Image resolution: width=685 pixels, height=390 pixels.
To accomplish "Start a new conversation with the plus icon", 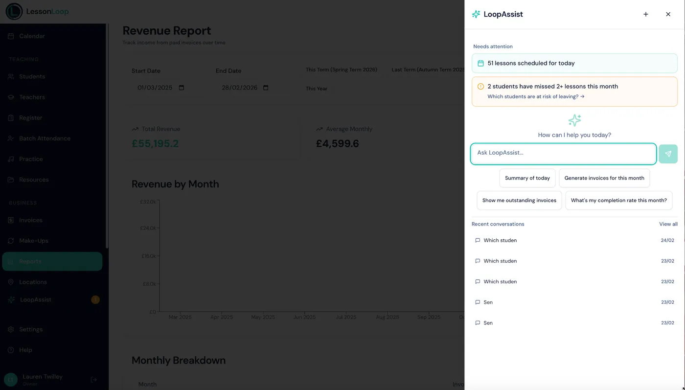I will pos(645,14).
